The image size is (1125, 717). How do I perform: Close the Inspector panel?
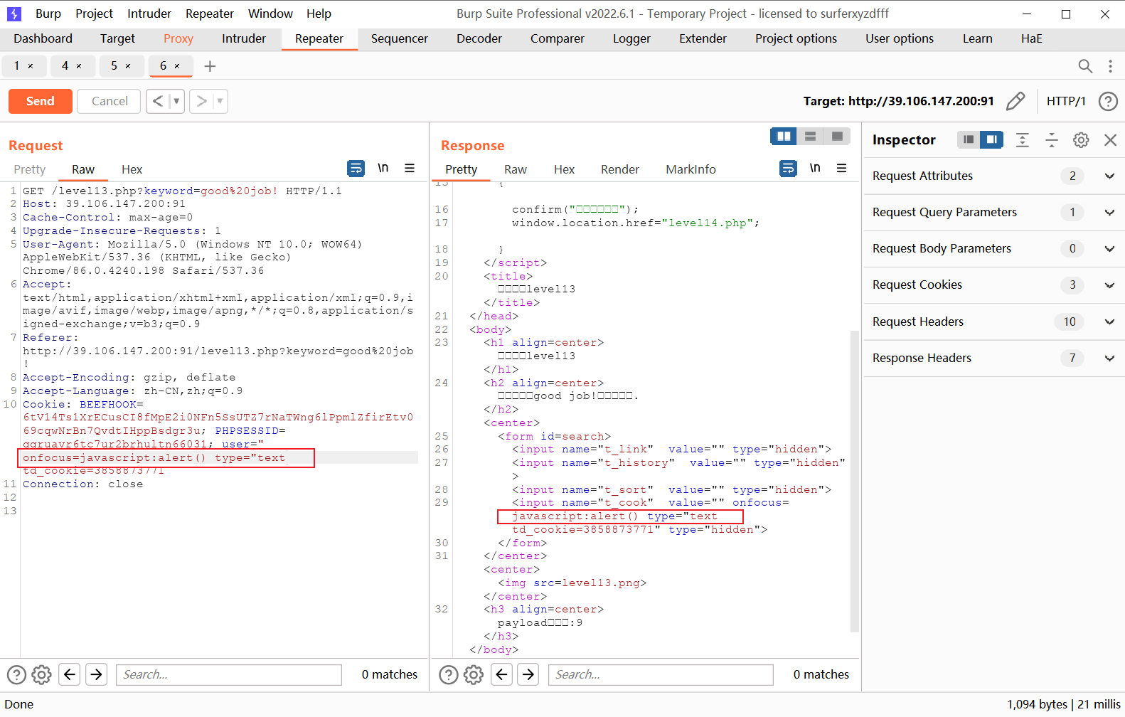click(x=1110, y=140)
